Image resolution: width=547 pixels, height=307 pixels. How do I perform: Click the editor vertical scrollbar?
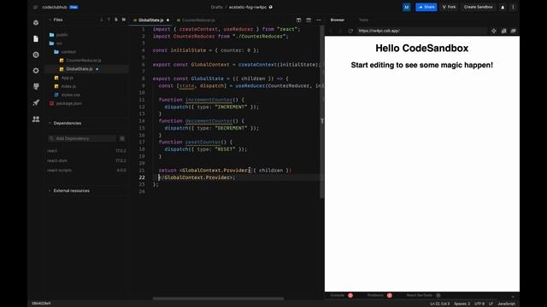pyautogui.click(x=321, y=112)
